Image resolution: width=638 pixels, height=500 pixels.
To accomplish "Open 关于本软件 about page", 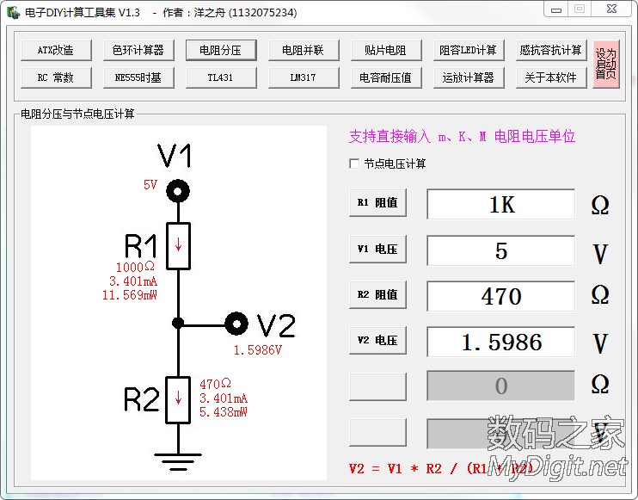I will 551,77.
